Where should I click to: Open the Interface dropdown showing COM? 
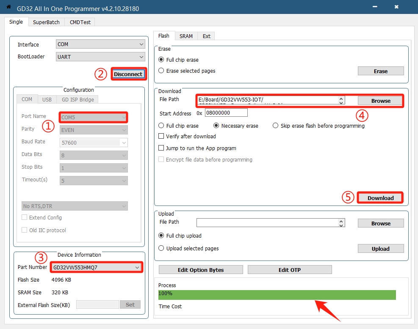tap(100, 44)
